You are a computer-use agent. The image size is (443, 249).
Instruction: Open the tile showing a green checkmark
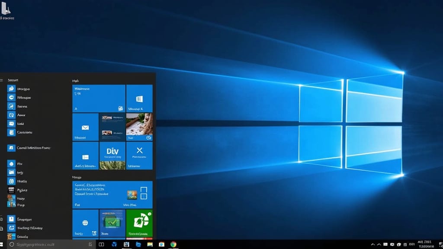(112, 223)
